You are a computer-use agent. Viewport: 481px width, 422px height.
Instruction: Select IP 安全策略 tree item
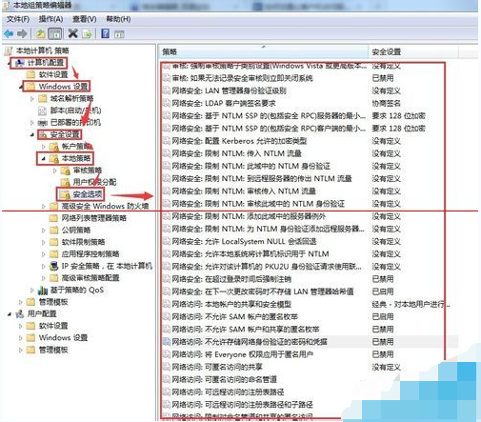click(x=107, y=266)
